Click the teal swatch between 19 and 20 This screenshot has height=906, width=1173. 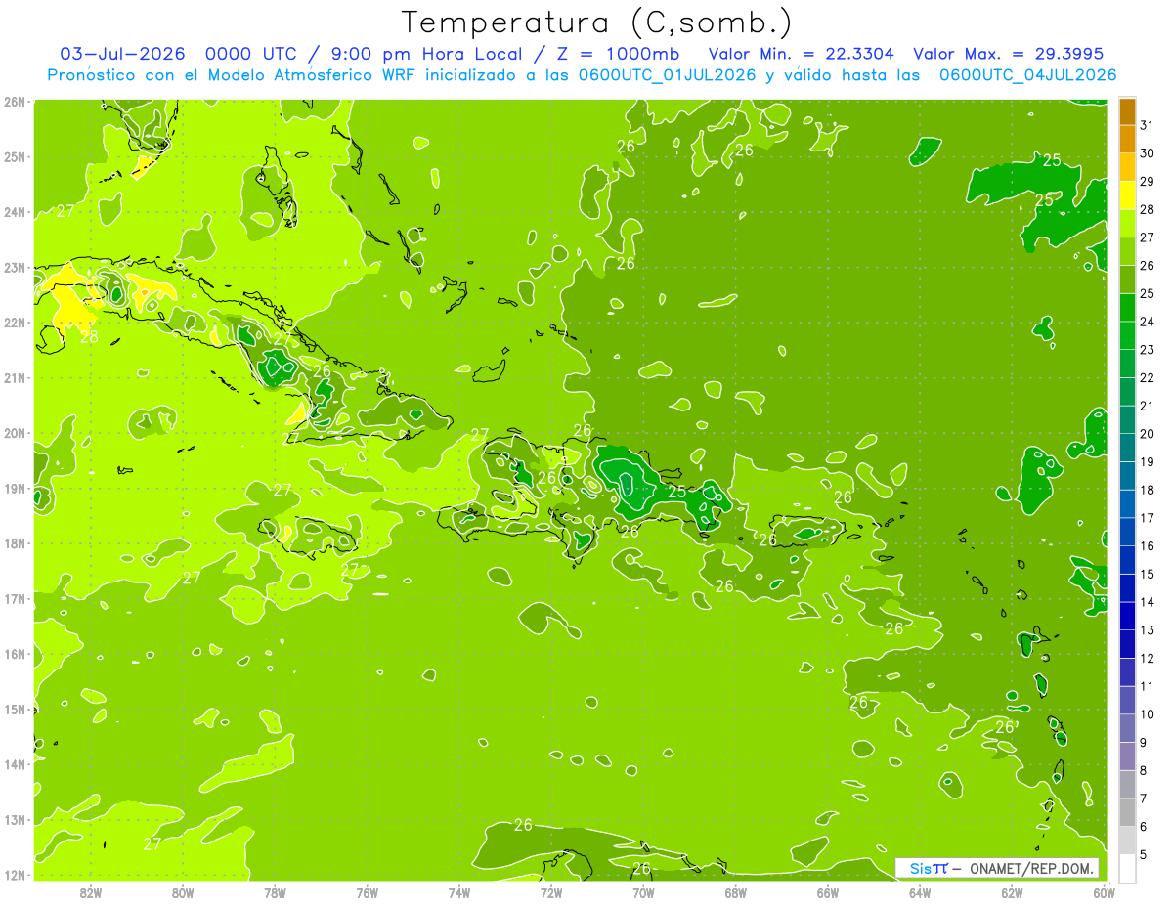click(x=1127, y=448)
